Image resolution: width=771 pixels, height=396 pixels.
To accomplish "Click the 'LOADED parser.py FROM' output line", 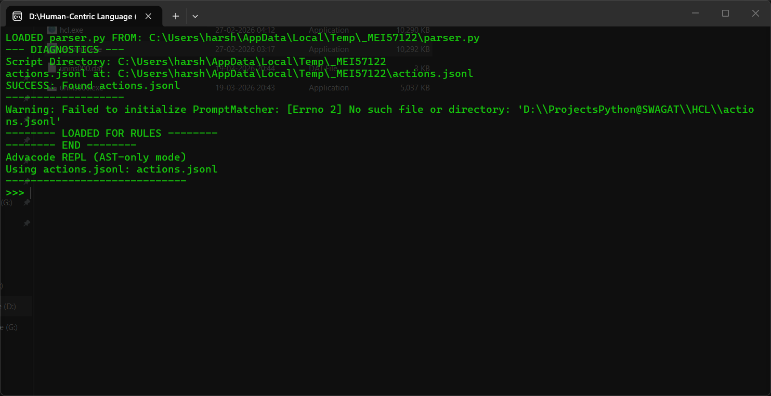I will tap(242, 38).
